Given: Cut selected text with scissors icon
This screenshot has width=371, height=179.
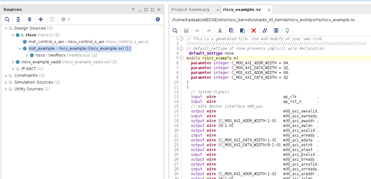Looking at the screenshot, I should 220,31.
